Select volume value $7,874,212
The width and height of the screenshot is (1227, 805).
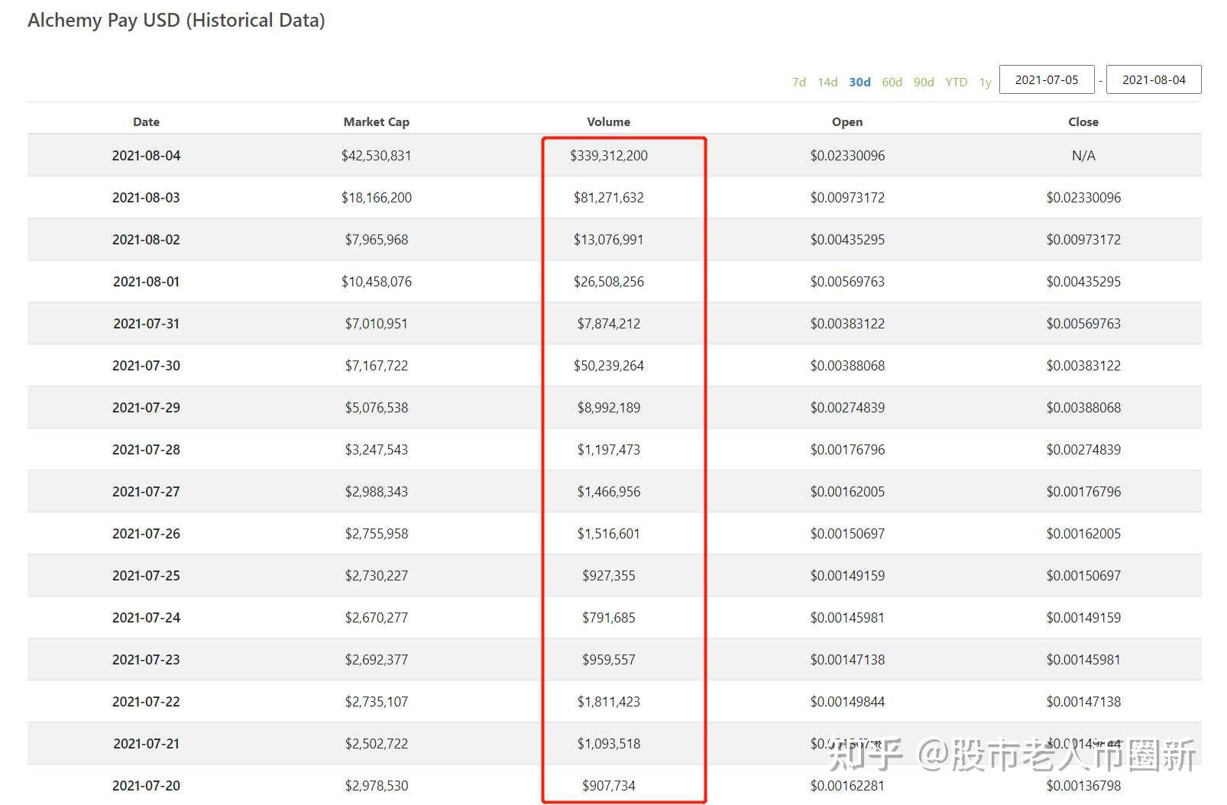pyautogui.click(x=608, y=324)
